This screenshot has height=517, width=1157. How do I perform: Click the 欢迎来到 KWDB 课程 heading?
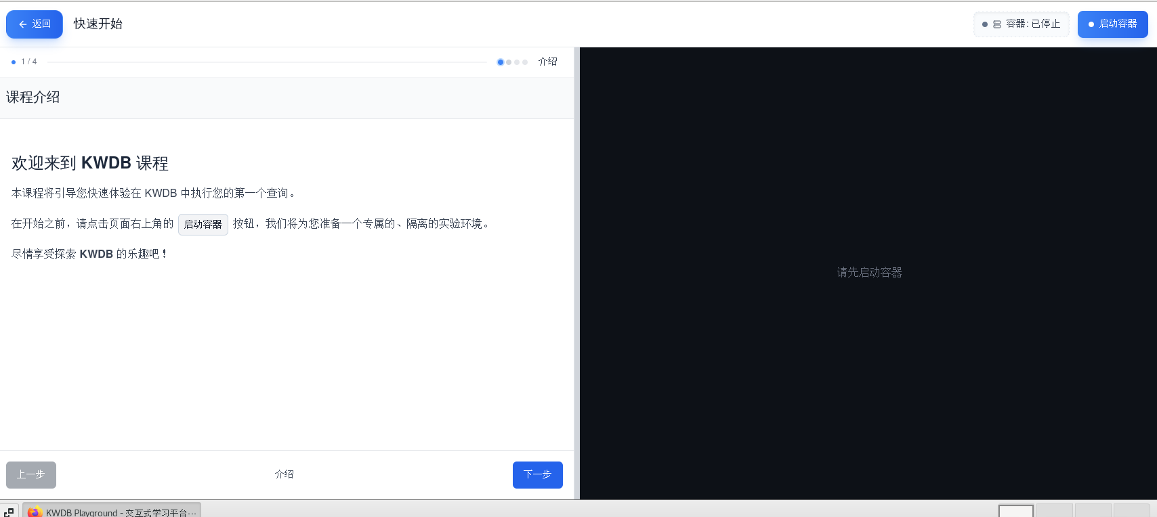[x=90, y=163]
